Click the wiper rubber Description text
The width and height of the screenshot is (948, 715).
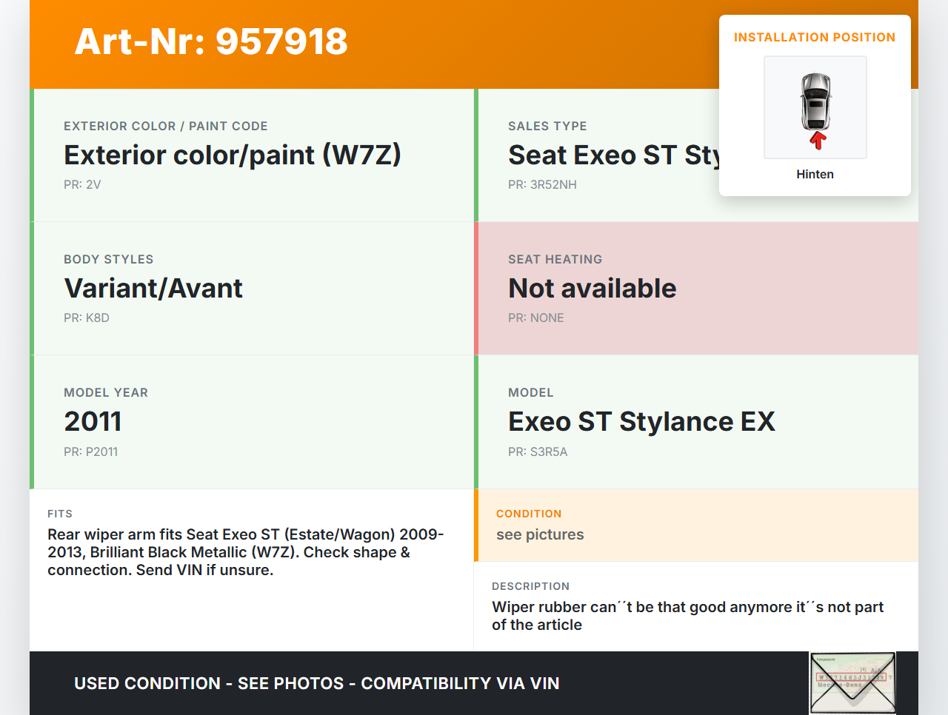[x=687, y=616]
